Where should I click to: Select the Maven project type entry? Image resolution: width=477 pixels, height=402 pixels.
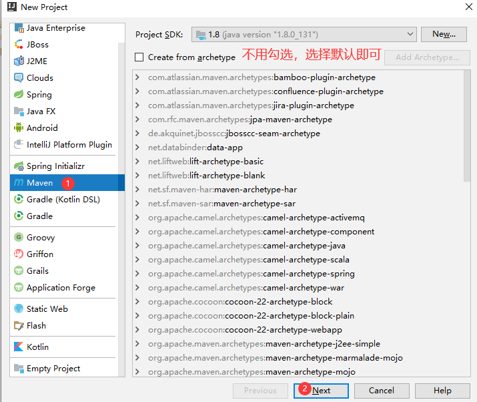click(67, 183)
